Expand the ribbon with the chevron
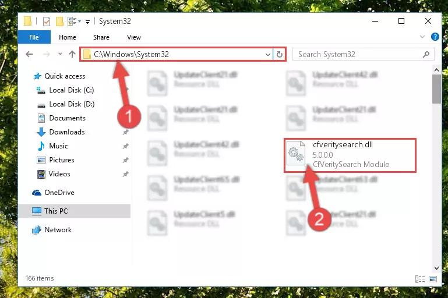 [422, 37]
